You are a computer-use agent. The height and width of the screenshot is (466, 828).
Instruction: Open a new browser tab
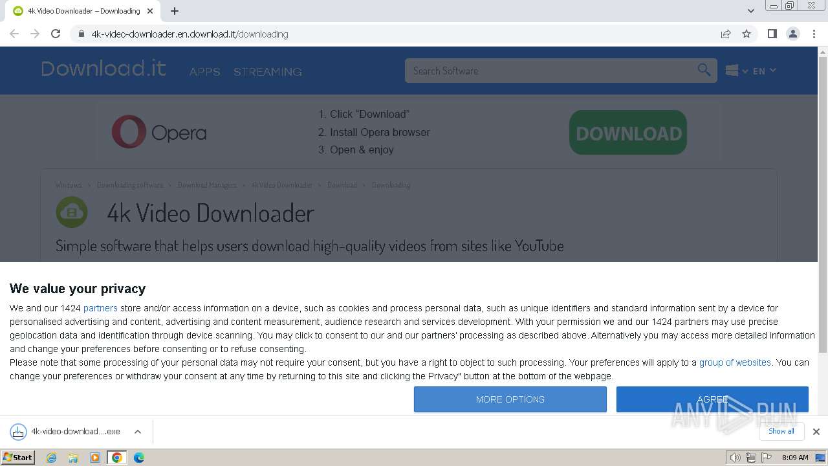click(175, 11)
